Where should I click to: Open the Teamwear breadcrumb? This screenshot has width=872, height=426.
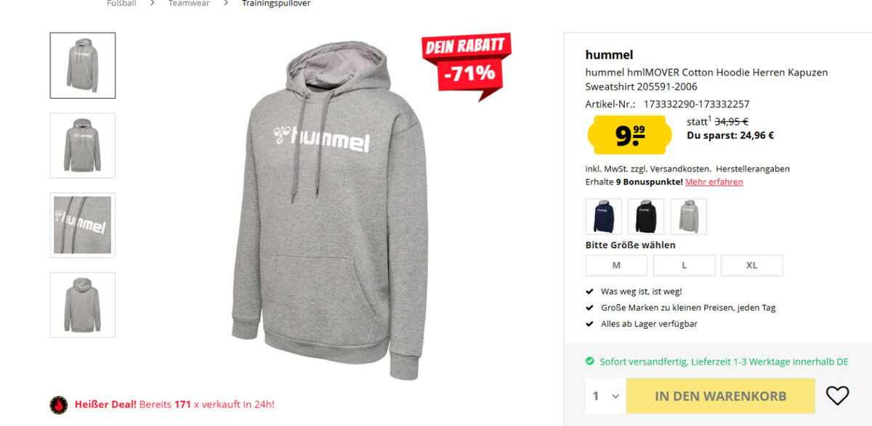pos(189,4)
